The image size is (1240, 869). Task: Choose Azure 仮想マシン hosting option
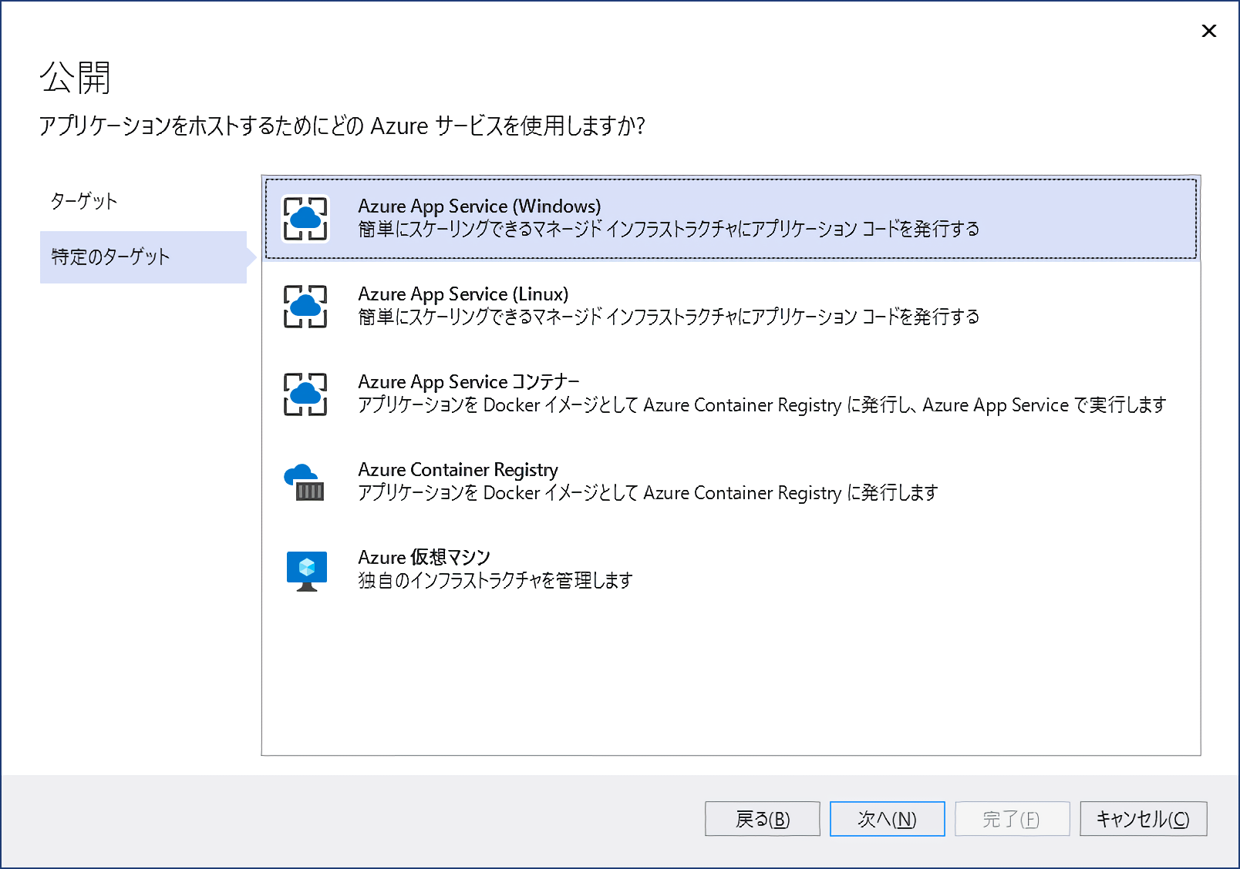423,558
